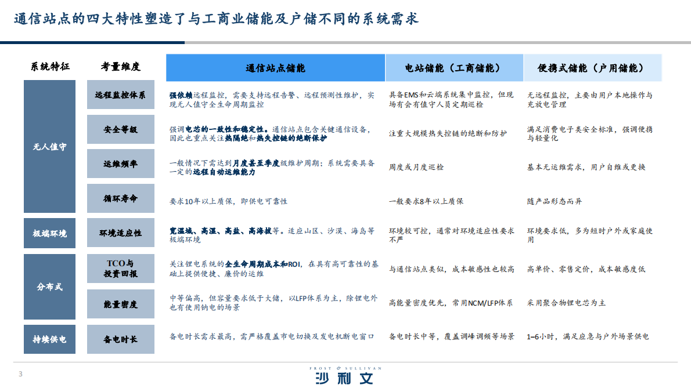Click the 1~6小时 backup duration cell
This screenshot has height=388, width=691.
pos(588,336)
